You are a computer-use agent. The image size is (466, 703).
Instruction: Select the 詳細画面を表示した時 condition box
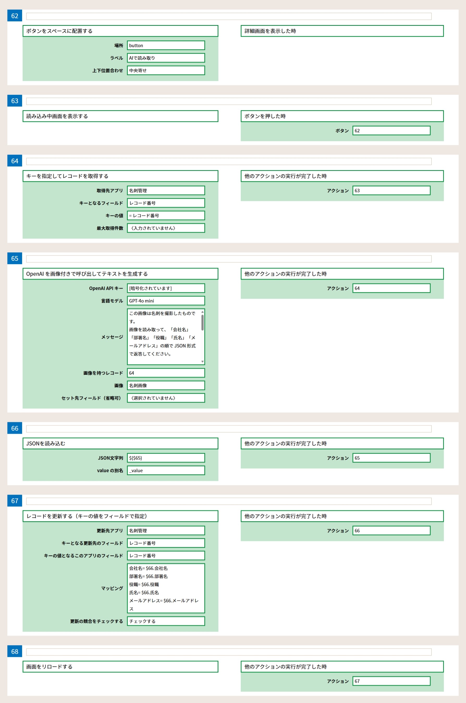point(342,31)
